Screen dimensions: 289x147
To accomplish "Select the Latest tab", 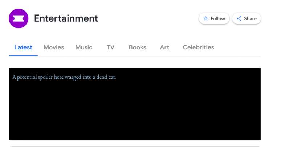I will click(23, 47).
